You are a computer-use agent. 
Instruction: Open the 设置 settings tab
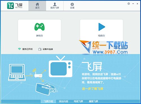(72, 6)
